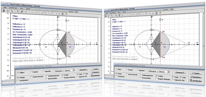
Task: Open the Drucken menu in right window
Action: coord(166,9)
